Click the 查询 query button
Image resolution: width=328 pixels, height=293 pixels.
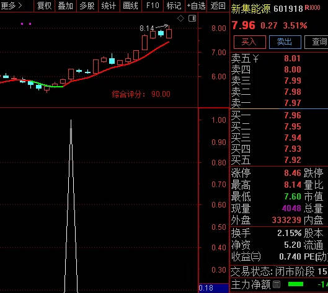click(x=316, y=42)
